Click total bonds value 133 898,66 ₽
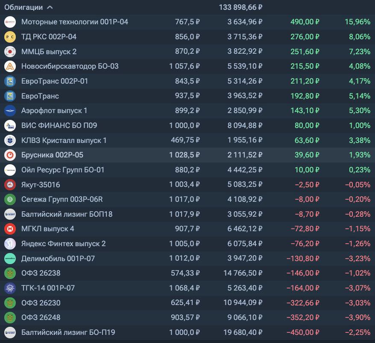 pyautogui.click(x=240, y=7)
